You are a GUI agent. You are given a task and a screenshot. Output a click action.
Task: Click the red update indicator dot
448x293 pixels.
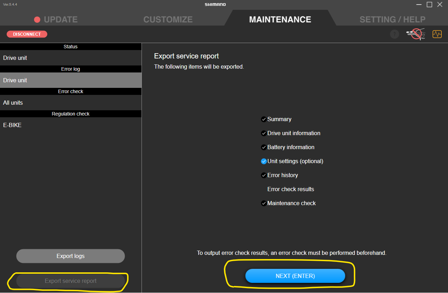coord(37,20)
